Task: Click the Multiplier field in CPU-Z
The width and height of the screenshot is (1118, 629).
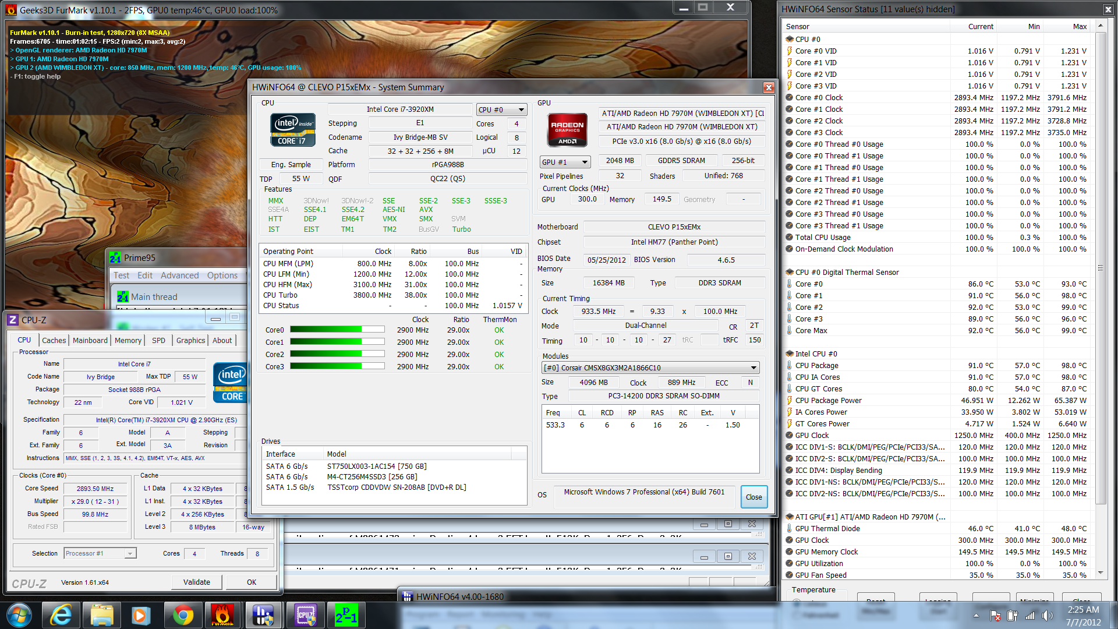Action: tap(95, 501)
